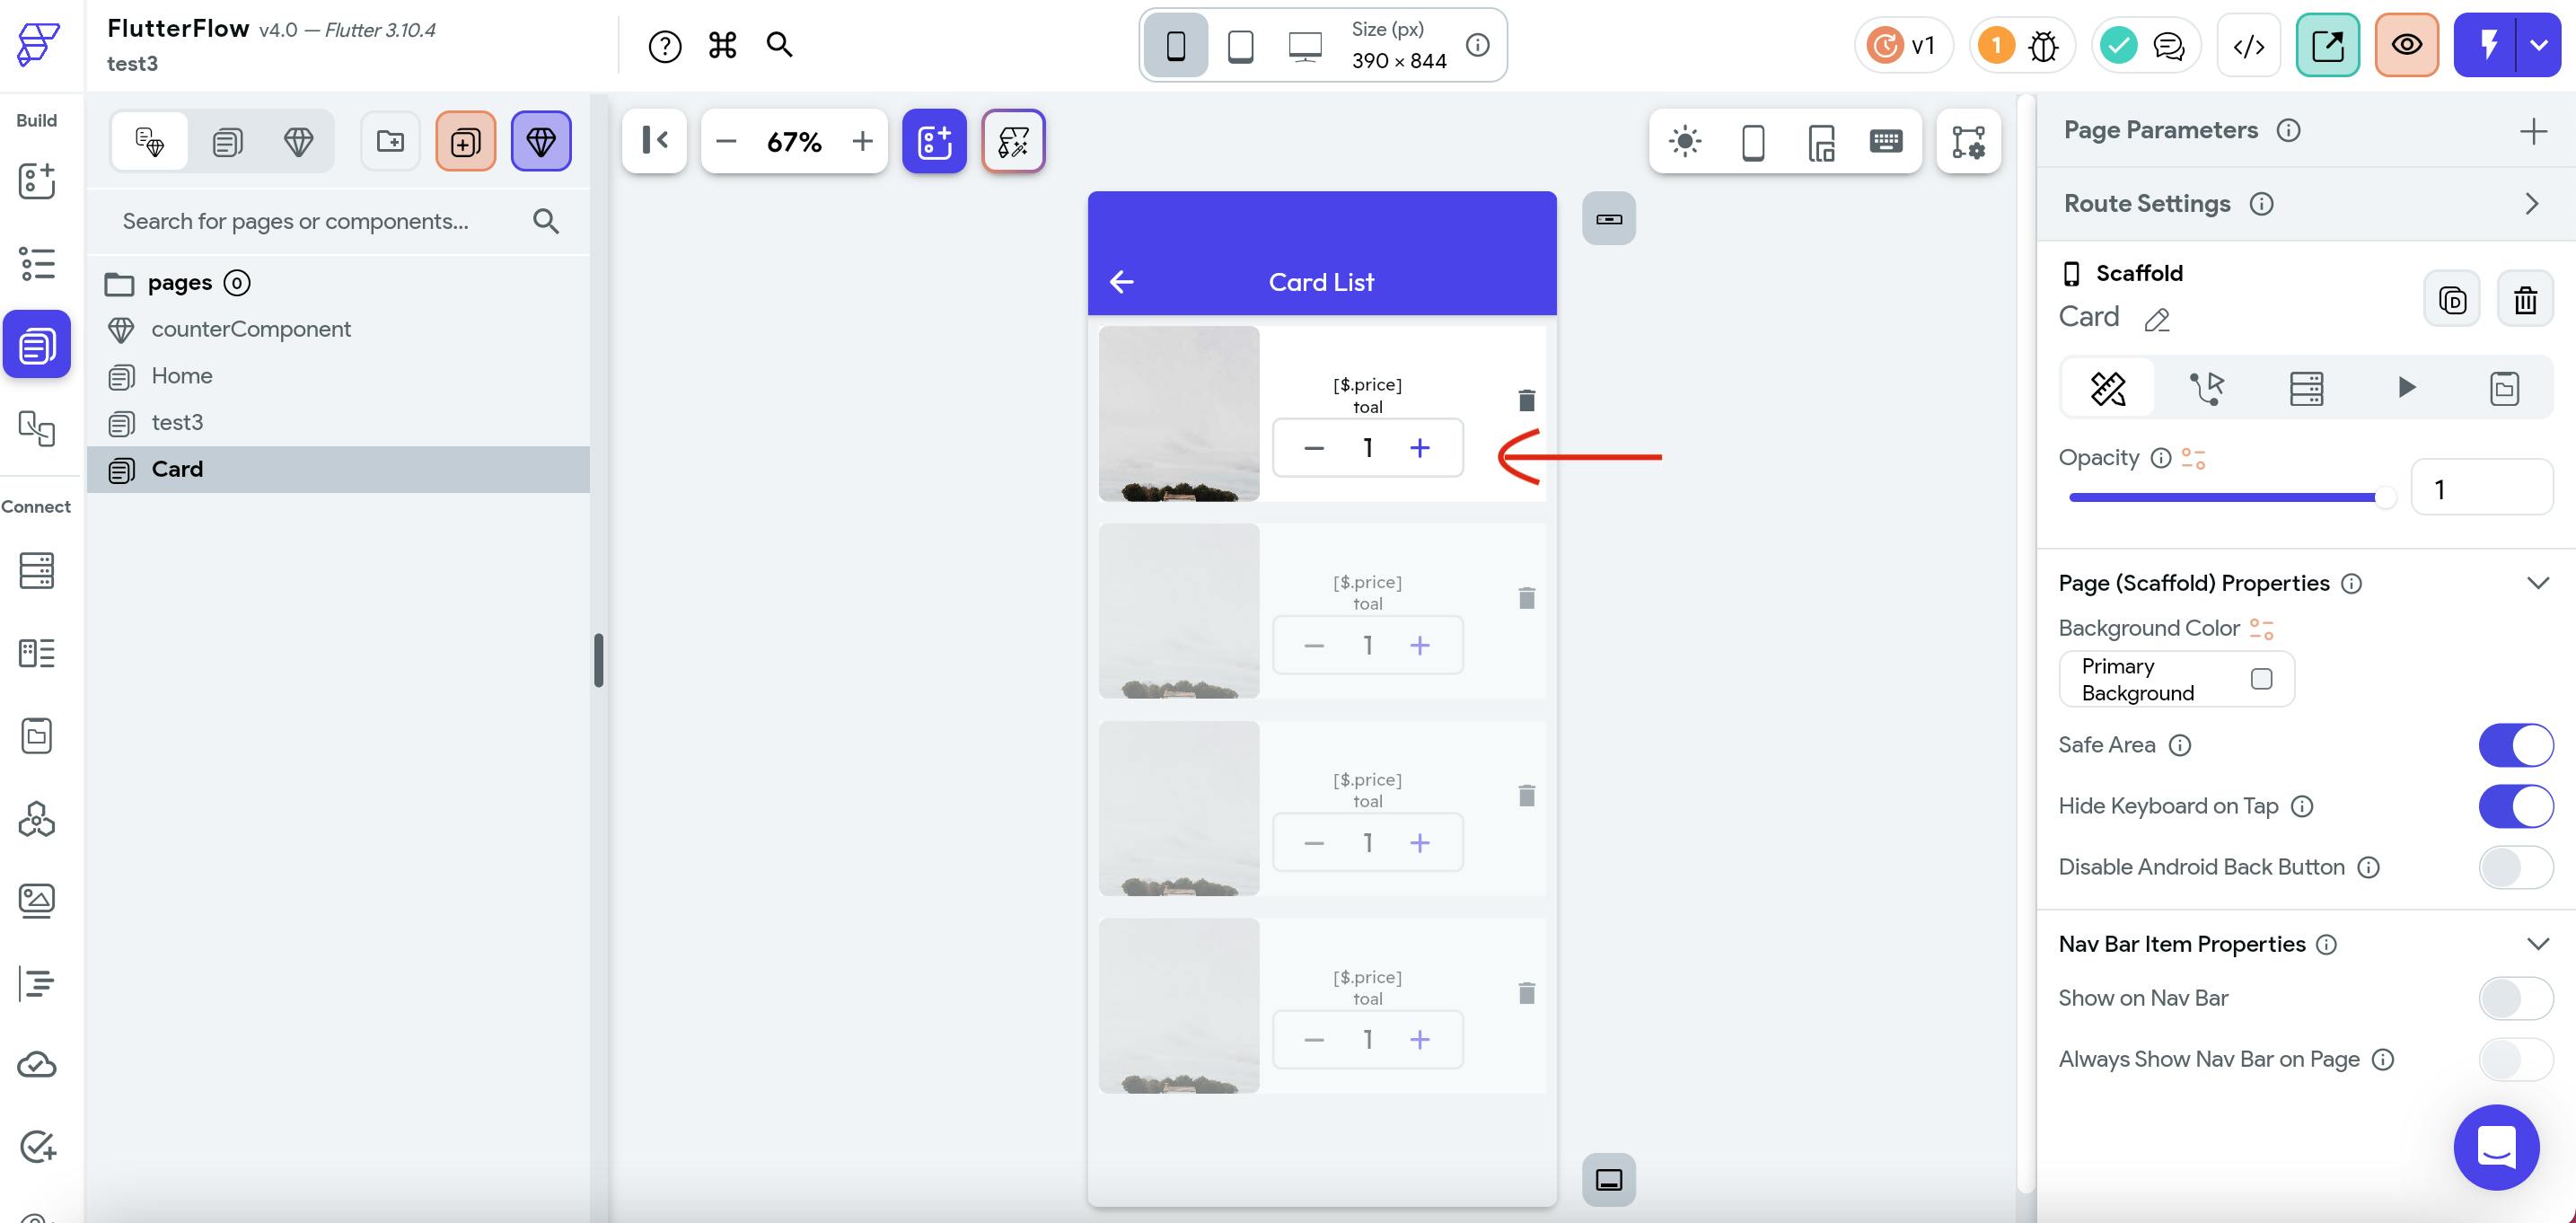This screenshot has width=2576, height=1223.
Task: Toggle the keyboard display icon
Action: coord(1885,141)
